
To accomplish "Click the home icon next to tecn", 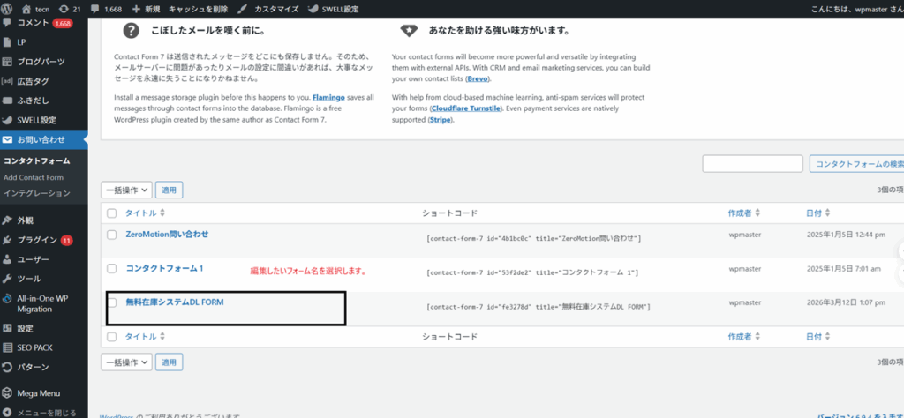I will 26,8.
